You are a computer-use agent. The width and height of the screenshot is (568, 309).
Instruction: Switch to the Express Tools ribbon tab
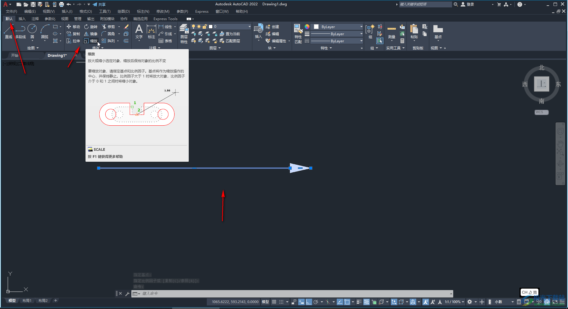(165, 19)
